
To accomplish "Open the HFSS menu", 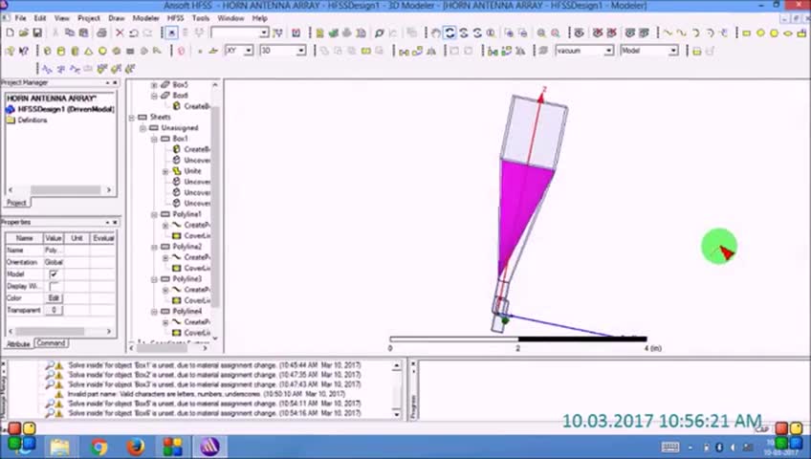I will click(x=175, y=18).
